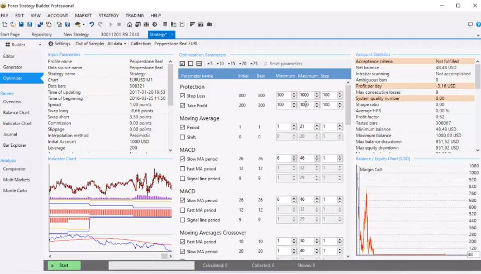Click the New strategy blank-page toolbar icon
This screenshot has width=481, height=274.
pos(4,25)
